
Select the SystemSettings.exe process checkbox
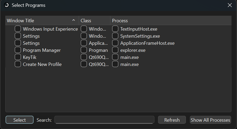pos(115,36)
